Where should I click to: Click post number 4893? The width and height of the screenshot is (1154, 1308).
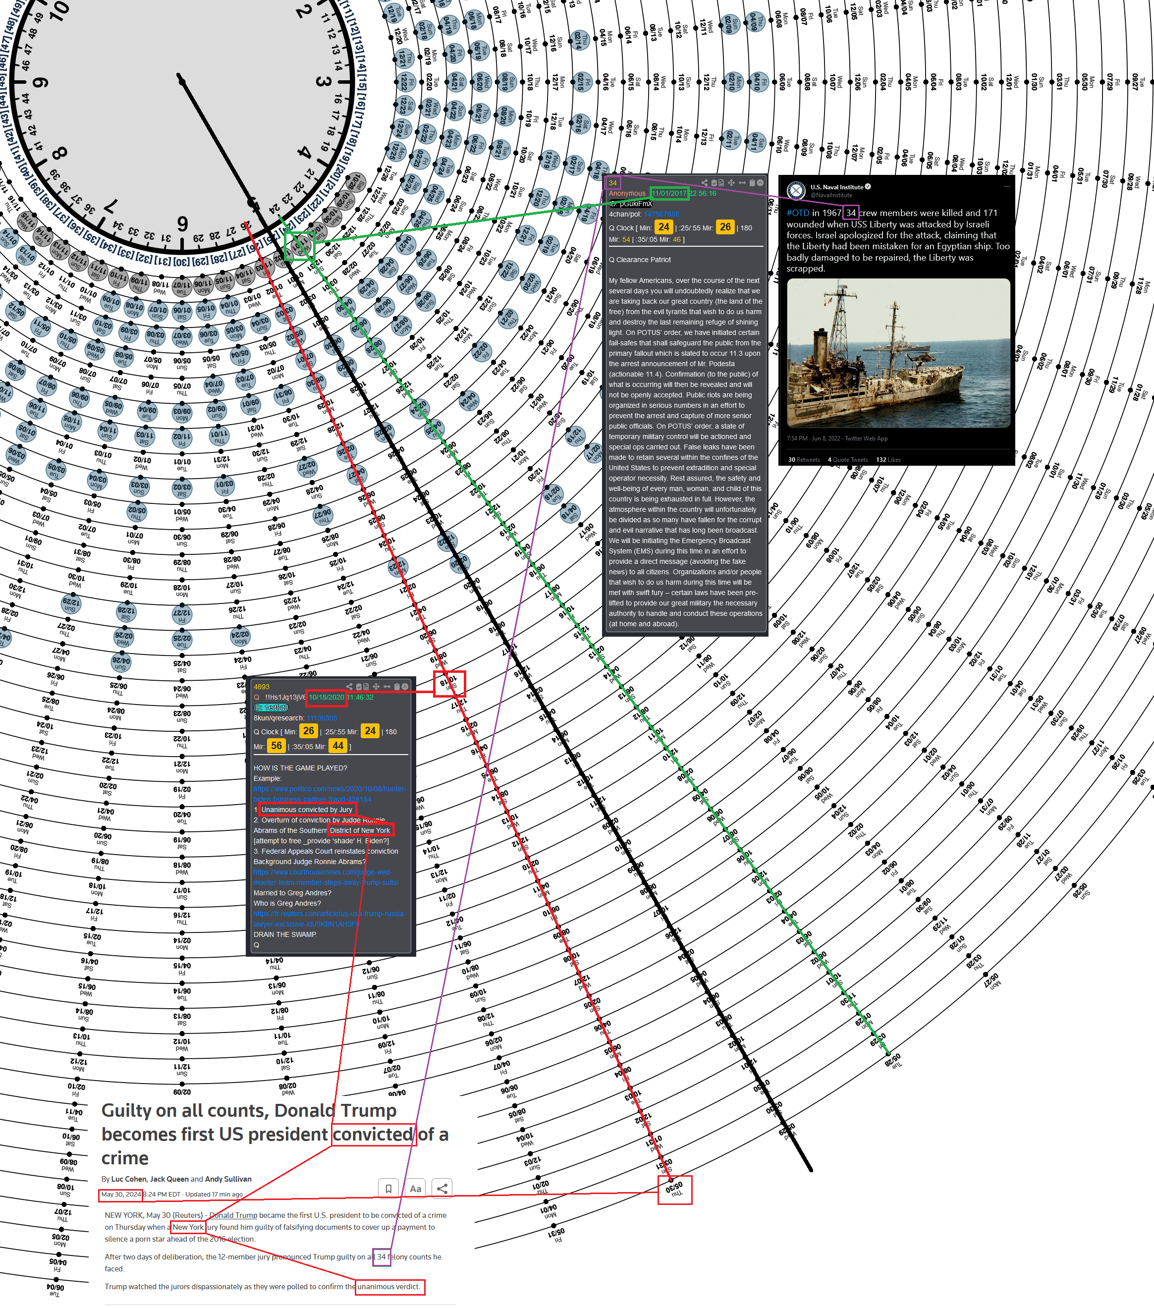point(262,687)
